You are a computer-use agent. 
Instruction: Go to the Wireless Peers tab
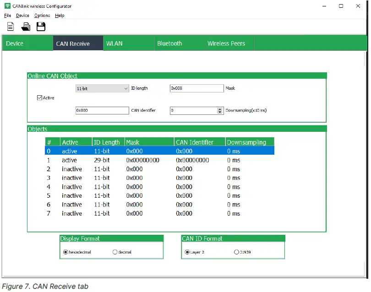[x=226, y=43]
